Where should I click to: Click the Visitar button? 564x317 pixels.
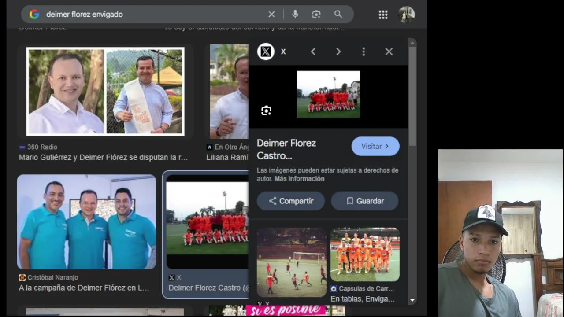tap(375, 146)
